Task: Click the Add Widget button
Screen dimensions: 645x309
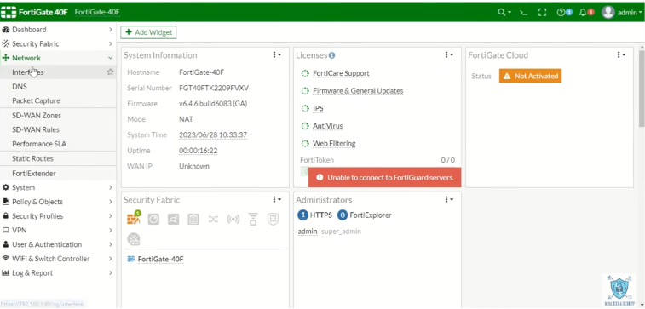Action: click(x=148, y=32)
